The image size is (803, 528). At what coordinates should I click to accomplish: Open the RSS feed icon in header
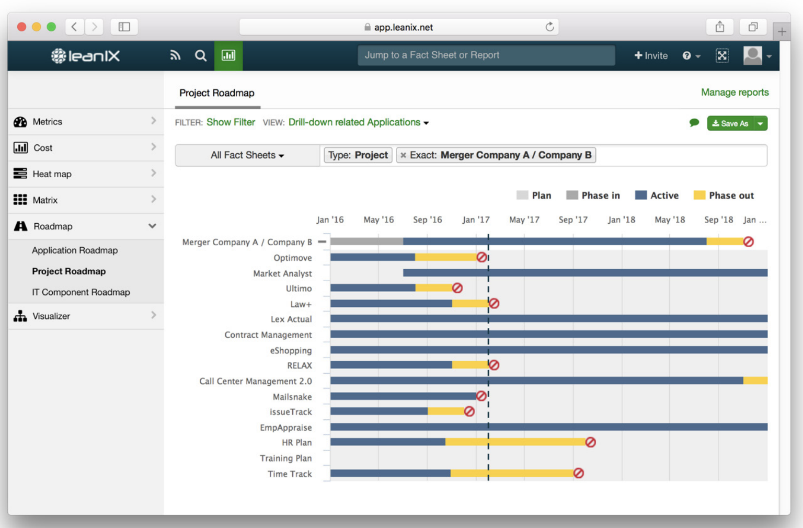pos(175,55)
